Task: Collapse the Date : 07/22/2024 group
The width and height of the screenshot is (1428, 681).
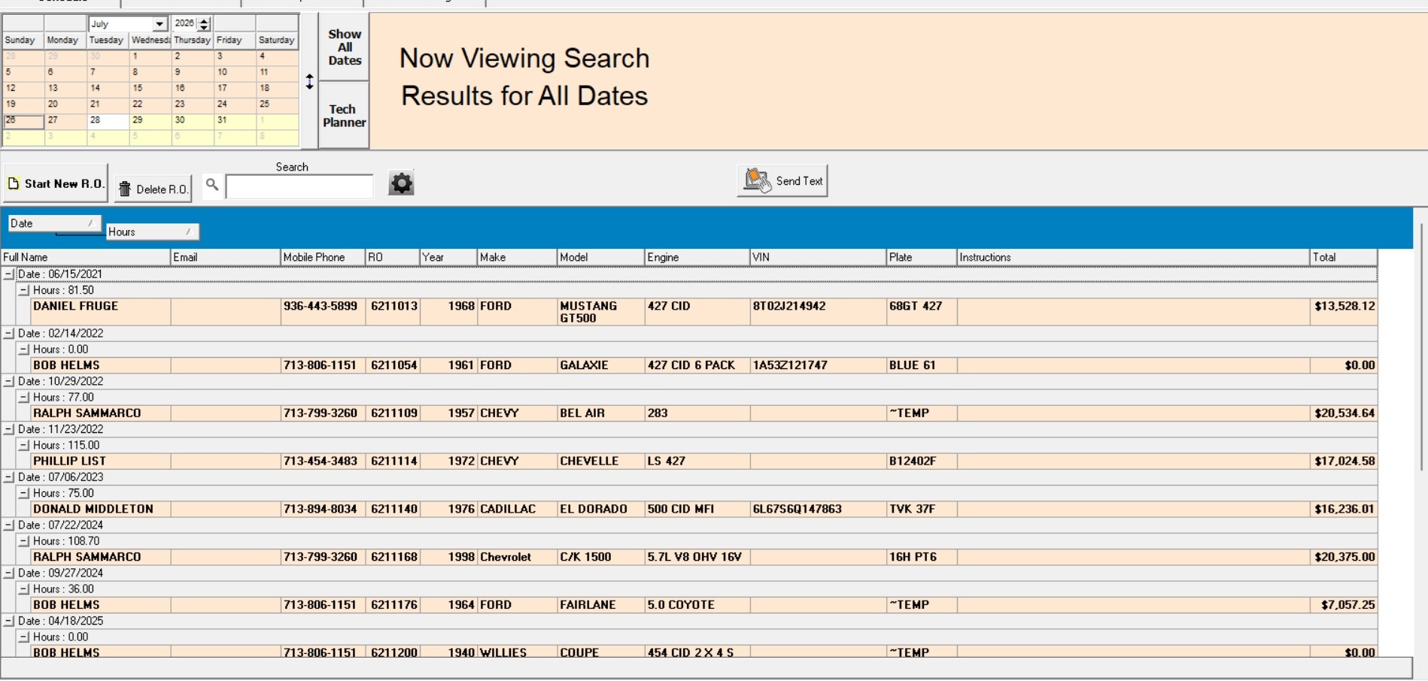Action: [x=9, y=525]
